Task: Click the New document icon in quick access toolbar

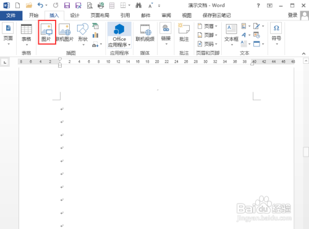Action: [x=18, y=6]
